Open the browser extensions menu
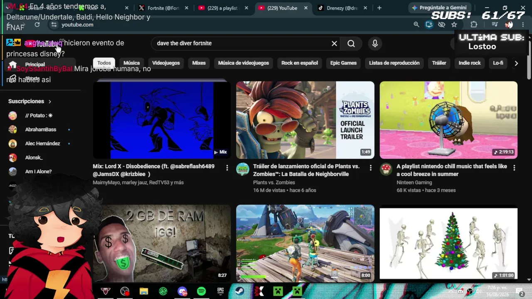The height and width of the screenshot is (299, 532). point(474,25)
